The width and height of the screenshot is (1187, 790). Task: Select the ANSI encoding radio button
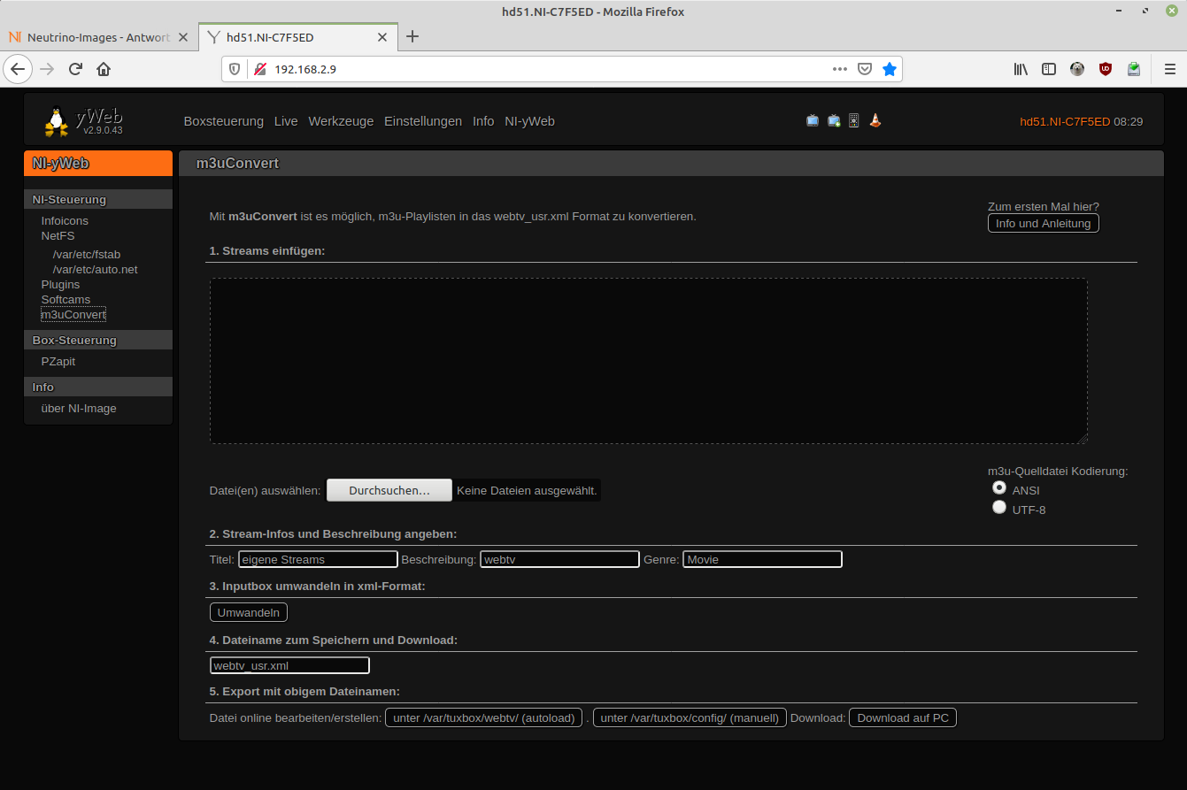click(x=999, y=487)
